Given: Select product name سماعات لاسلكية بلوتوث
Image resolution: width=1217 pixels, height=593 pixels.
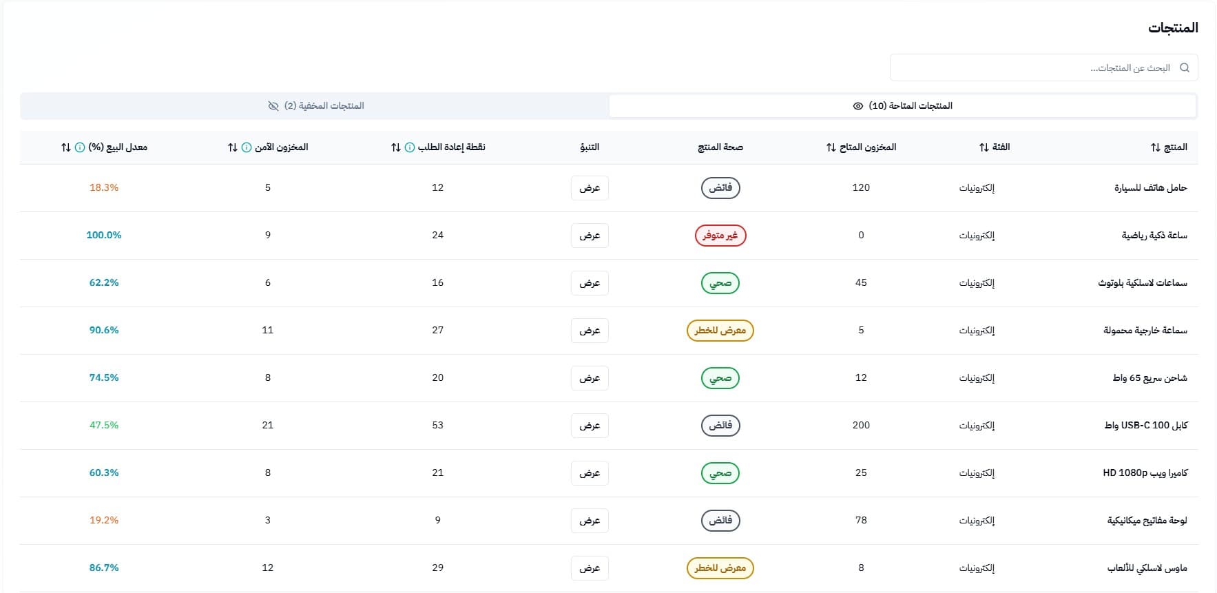Looking at the screenshot, I should point(1143,283).
